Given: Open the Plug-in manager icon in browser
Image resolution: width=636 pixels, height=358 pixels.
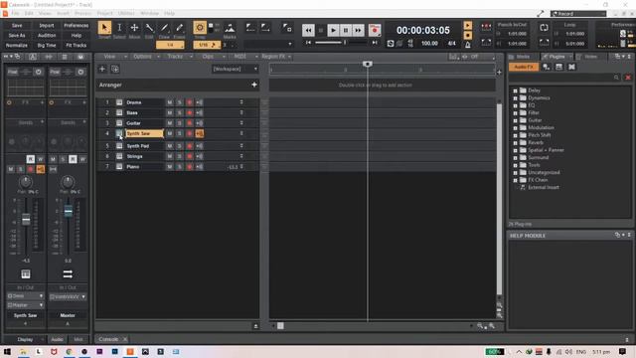Looking at the screenshot, I should click(547, 67).
